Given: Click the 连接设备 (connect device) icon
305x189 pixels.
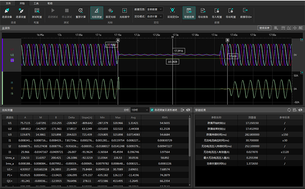Looking at the screenshot, I should [x=7, y=11].
